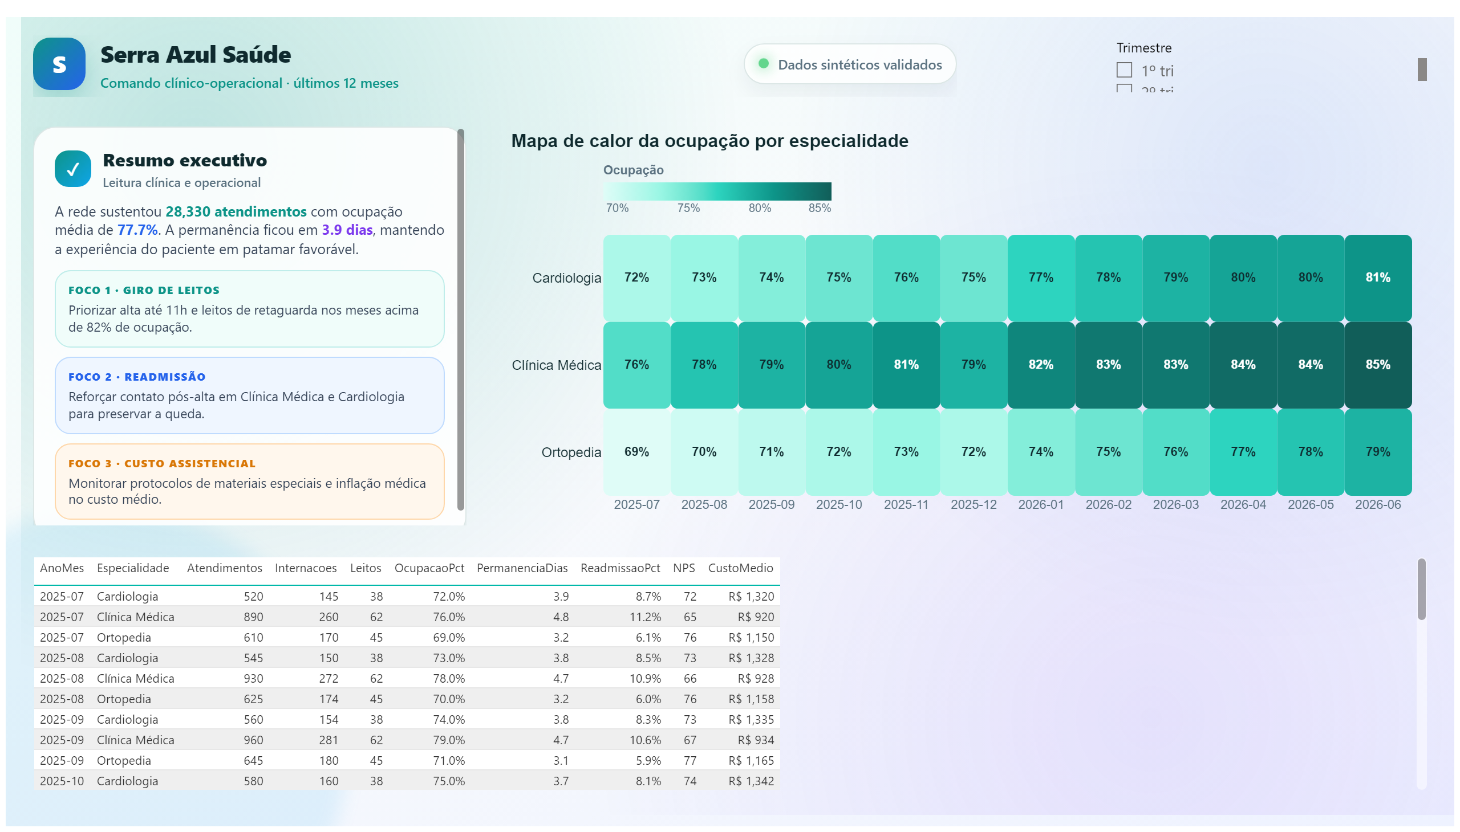Select the Clínica Médica 85% heatmap cell
The height and width of the screenshot is (832, 1460).
click(x=1377, y=365)
